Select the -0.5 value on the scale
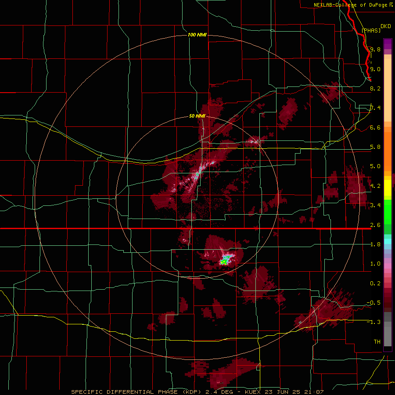The width and height of the screenshot is (395, 395). click(x=373, y=302)
